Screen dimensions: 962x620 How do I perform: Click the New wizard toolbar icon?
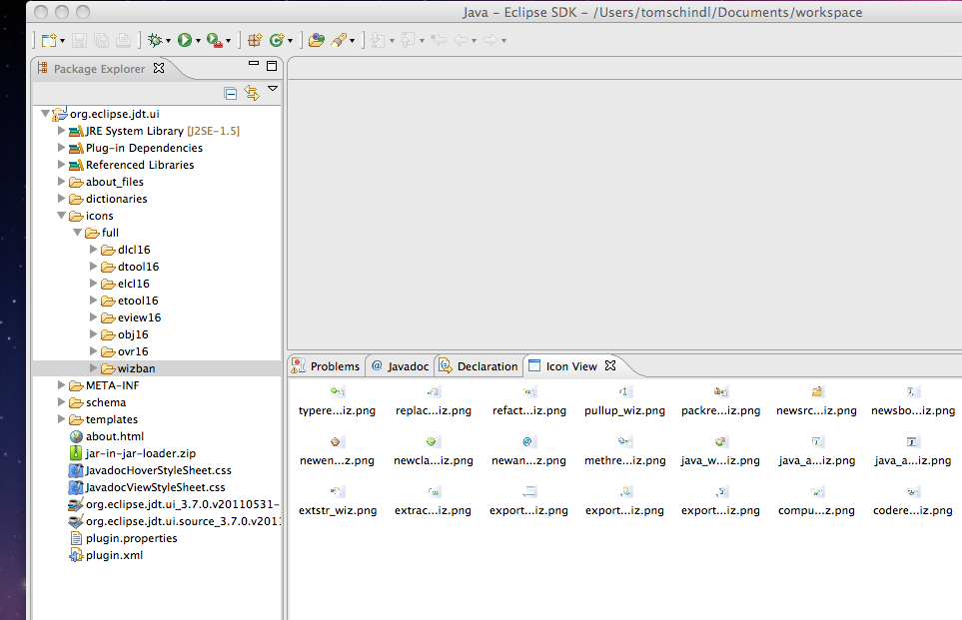(48, 41)
